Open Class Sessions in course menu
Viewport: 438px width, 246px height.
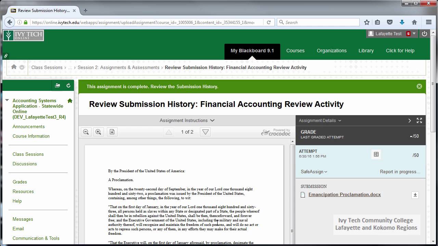pos(28,154)
